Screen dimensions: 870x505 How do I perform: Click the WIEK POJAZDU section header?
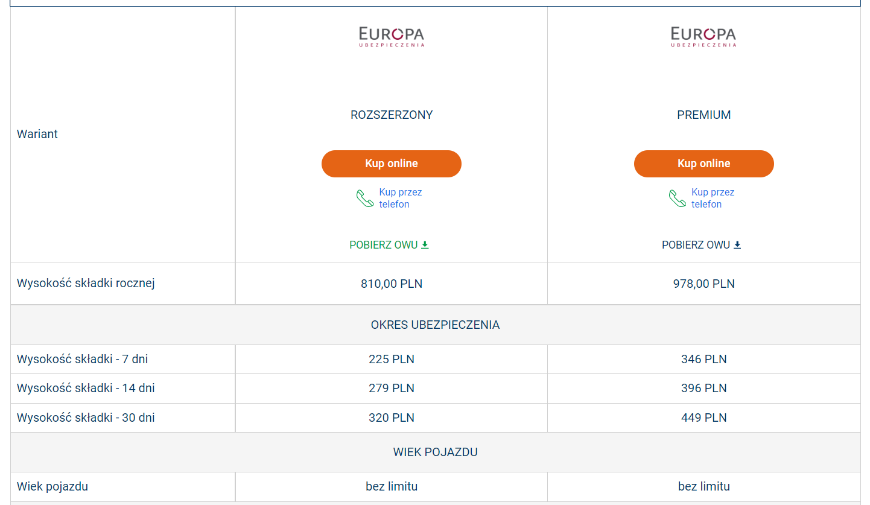tap(435, 452)
